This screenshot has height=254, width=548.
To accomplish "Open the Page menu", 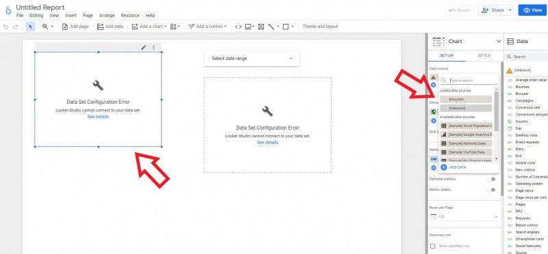I will [x=88, y=16].
